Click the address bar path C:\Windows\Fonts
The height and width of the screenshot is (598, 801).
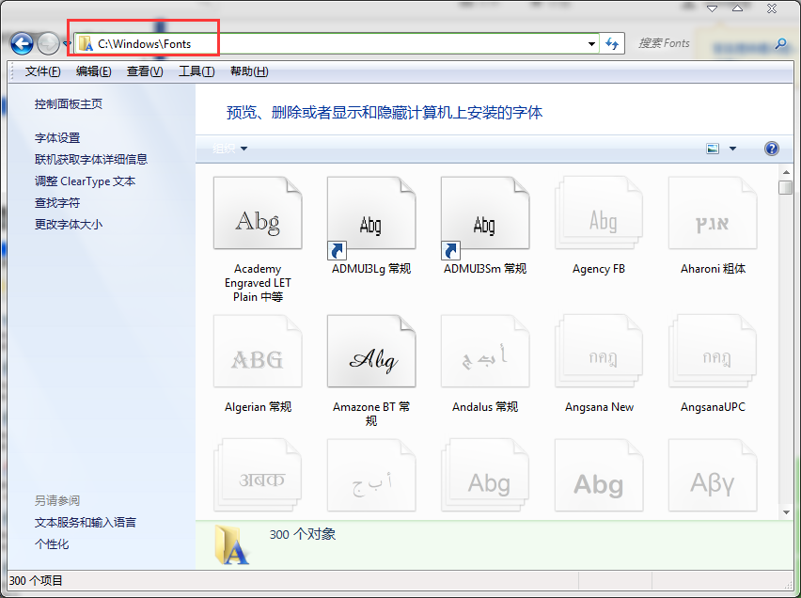145,44
